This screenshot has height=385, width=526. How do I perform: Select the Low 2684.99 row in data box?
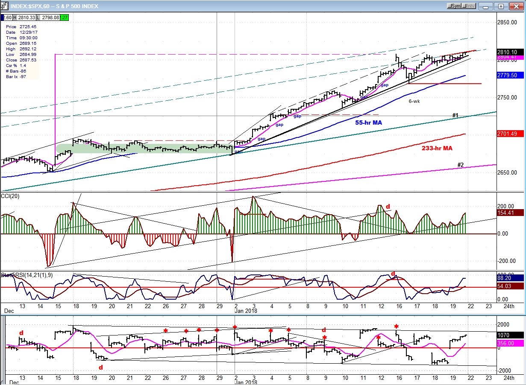tap(21, 54)
